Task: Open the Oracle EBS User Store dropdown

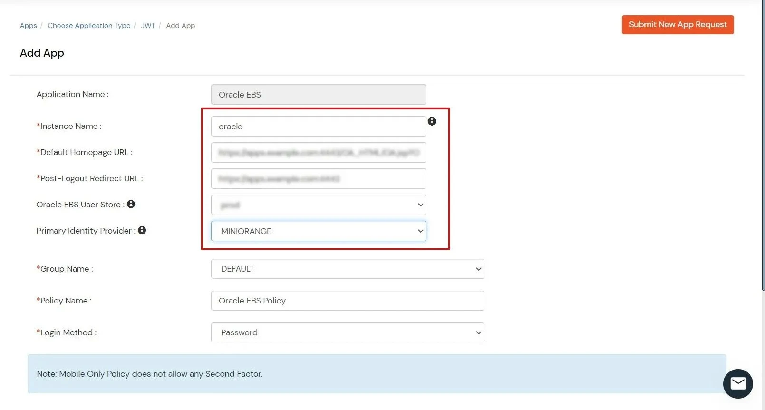Action: tap(319, 205)
